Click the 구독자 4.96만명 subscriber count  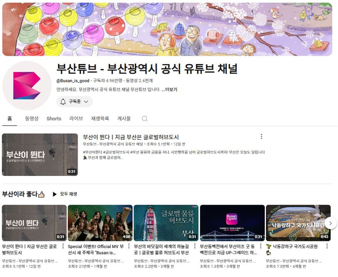108,81
